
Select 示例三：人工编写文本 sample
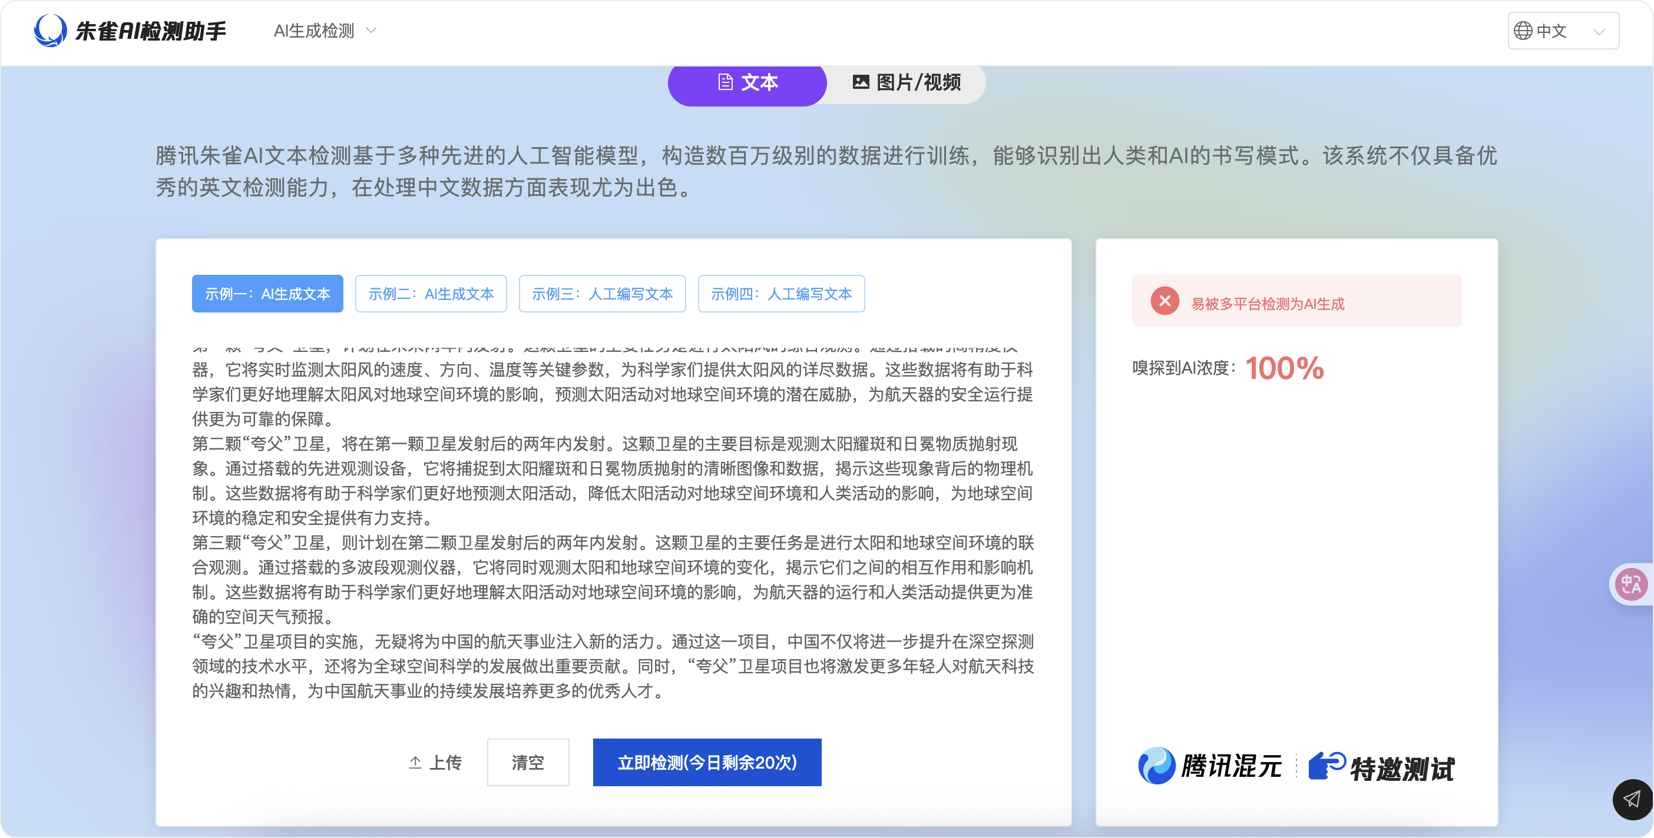pos(601,294)
